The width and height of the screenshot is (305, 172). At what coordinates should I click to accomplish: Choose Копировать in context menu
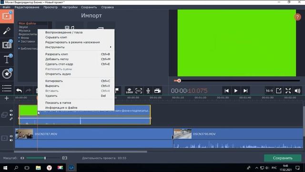pos(76,81)
